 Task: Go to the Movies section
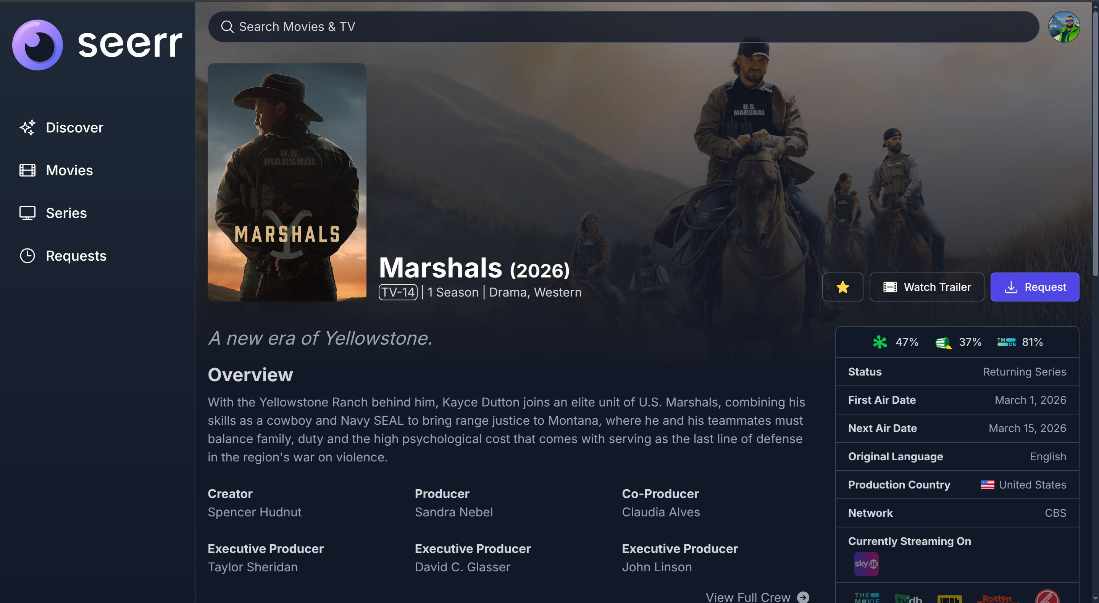coord(56,170)
